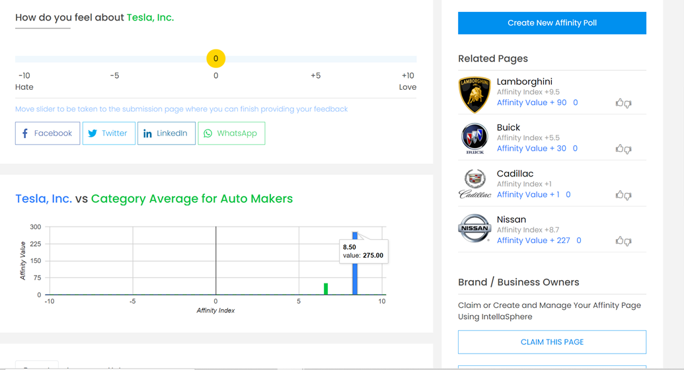This screenshot has width=684, height=370.
Task: Click the green category average bar
Action: (x=326, y=289)
